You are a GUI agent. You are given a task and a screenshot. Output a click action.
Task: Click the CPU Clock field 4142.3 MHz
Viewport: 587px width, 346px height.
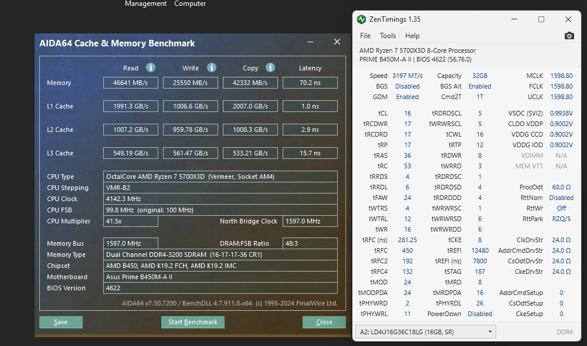point(220,199)
